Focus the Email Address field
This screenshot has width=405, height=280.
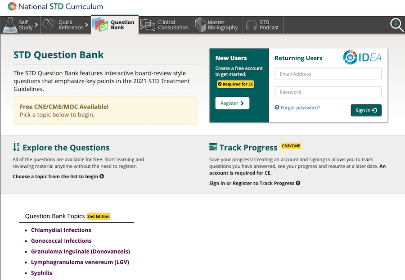tap(328, 74)
